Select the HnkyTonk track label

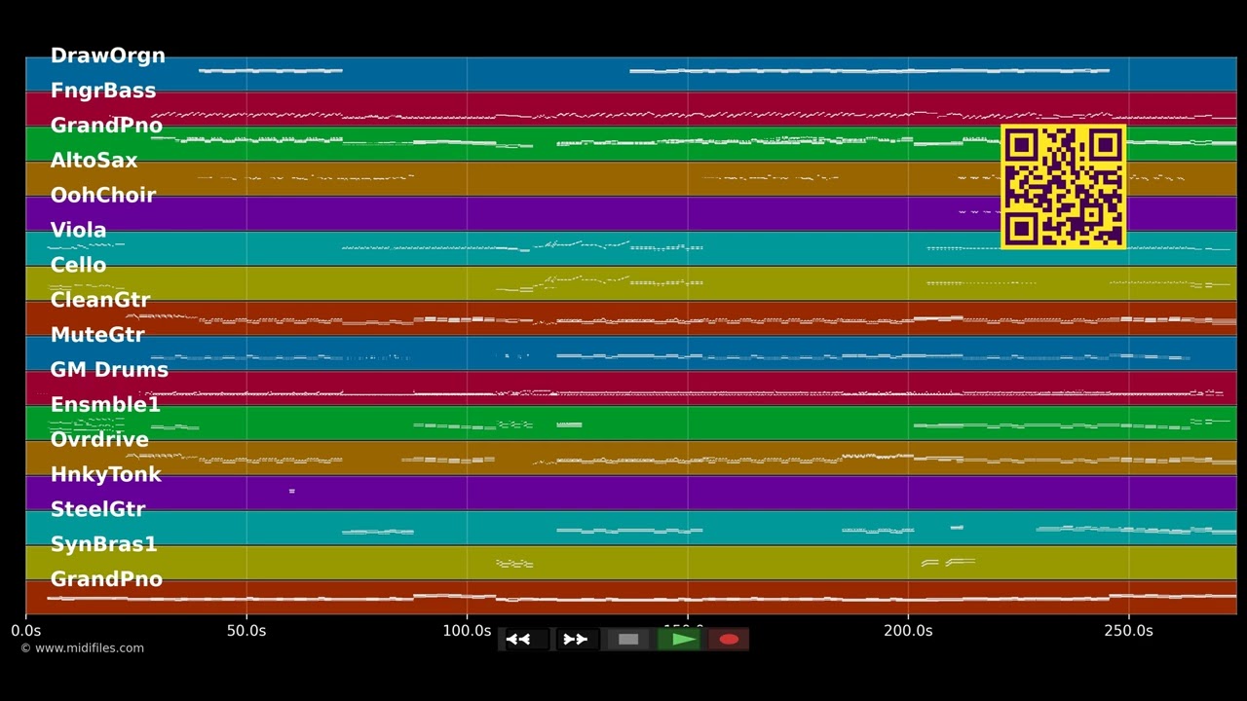[106, 475]
